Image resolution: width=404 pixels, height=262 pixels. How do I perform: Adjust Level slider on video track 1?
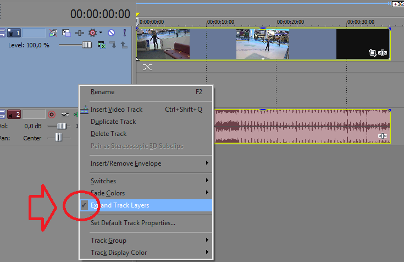(x=87, y=45)
